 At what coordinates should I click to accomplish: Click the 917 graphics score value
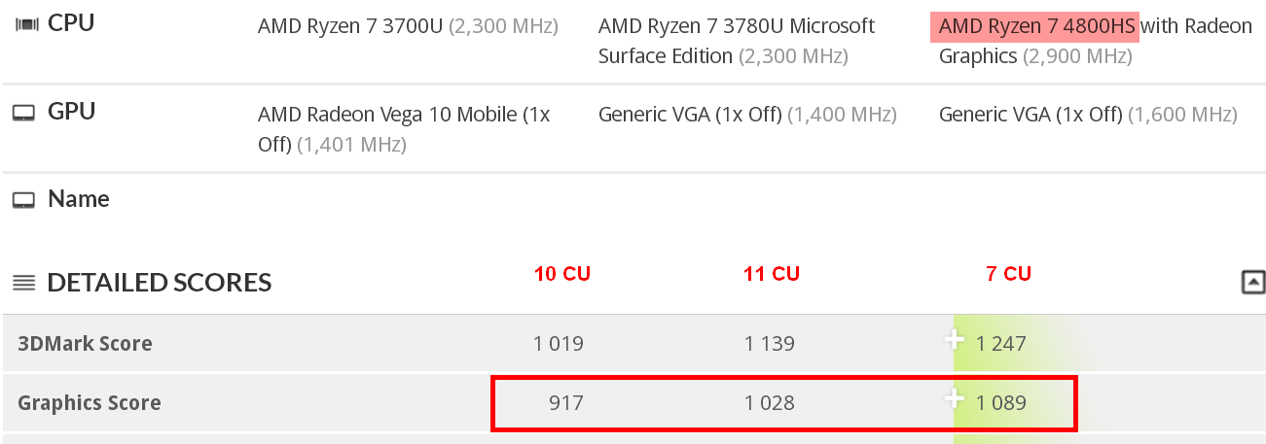pos(566,402)
